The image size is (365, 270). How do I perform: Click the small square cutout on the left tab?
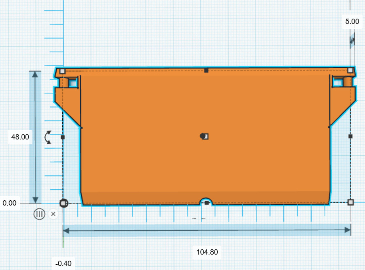[73, 83]
